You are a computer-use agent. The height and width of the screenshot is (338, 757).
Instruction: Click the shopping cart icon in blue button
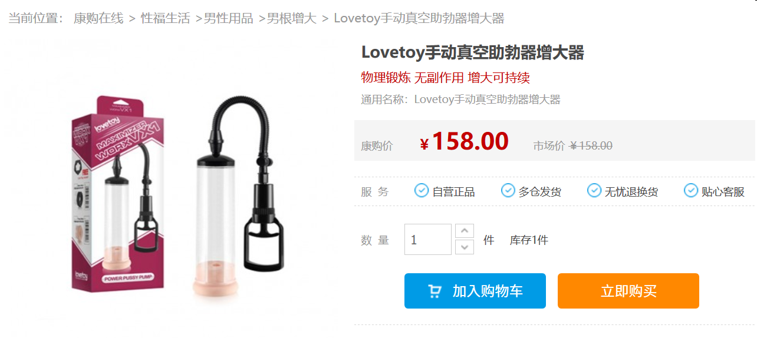coord(435,291)
